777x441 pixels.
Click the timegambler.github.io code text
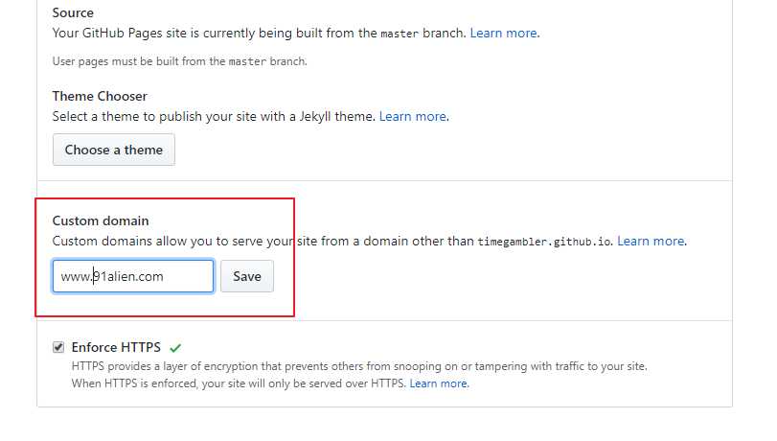(543, 242)
